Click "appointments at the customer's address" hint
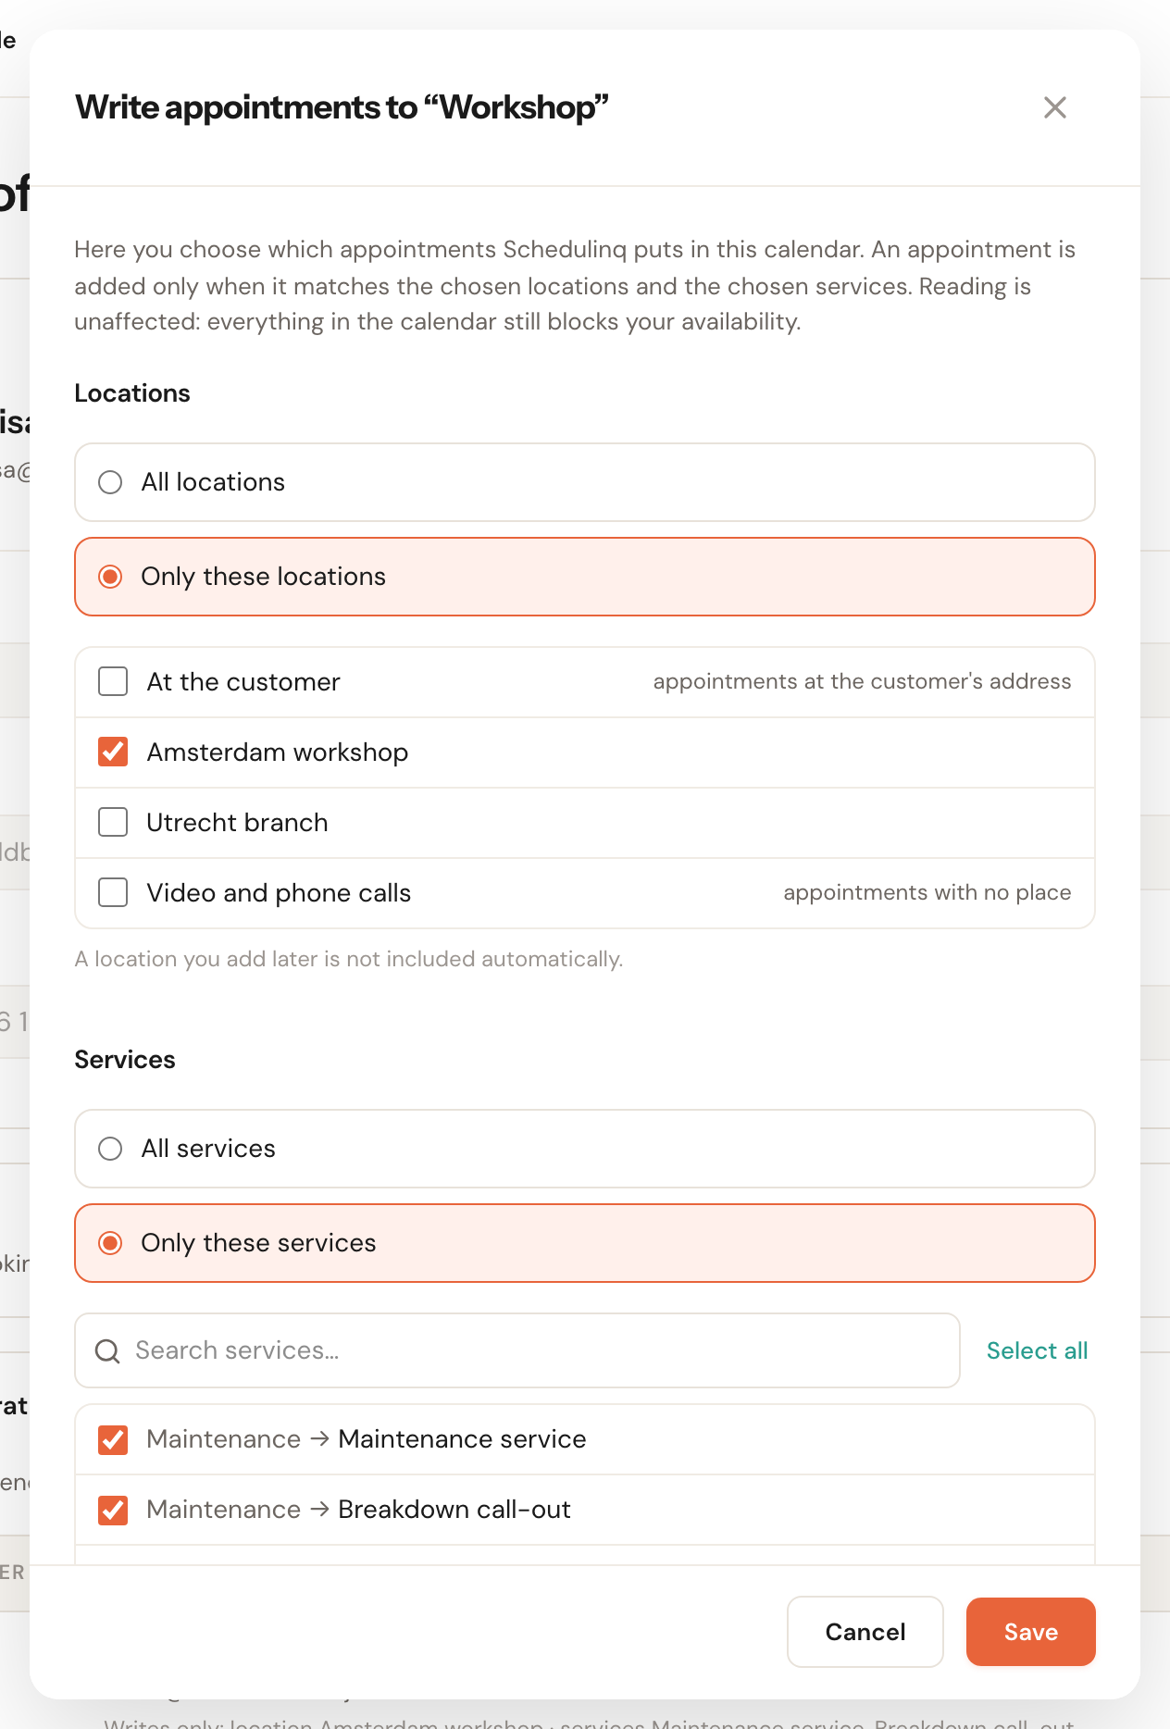The height and width of the screenshot is (1729, 1170). tap(862, 682)
